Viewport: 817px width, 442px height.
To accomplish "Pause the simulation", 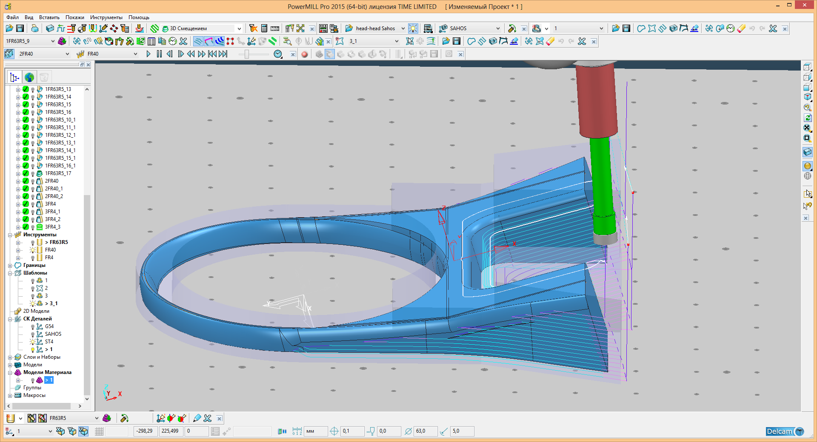I will (x=159, y=54).
